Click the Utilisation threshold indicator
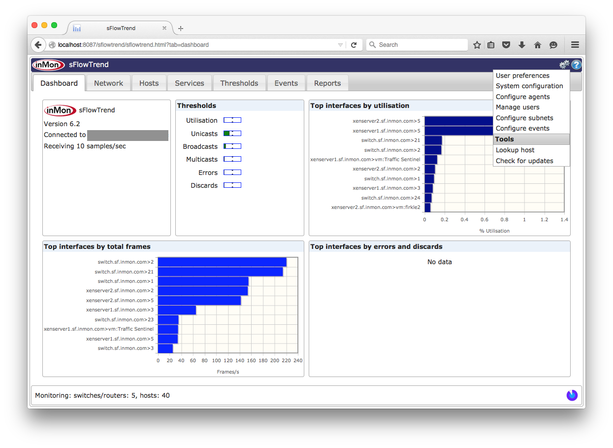613x448 pixels. pyautogui.click(x=232, y=120)
